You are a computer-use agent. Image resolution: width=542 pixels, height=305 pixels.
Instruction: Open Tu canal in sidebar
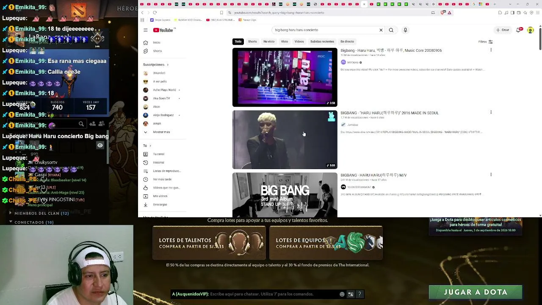pos(158,154)
